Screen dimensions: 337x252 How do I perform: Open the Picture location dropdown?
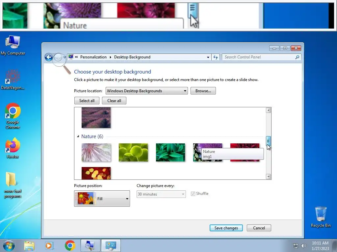pyautogui.click(x=146, y=91)
